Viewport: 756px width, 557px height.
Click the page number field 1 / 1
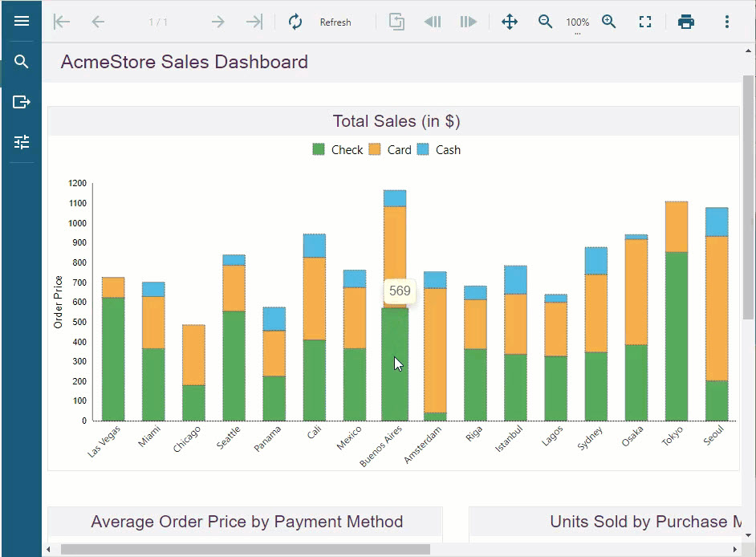[157, 22]
